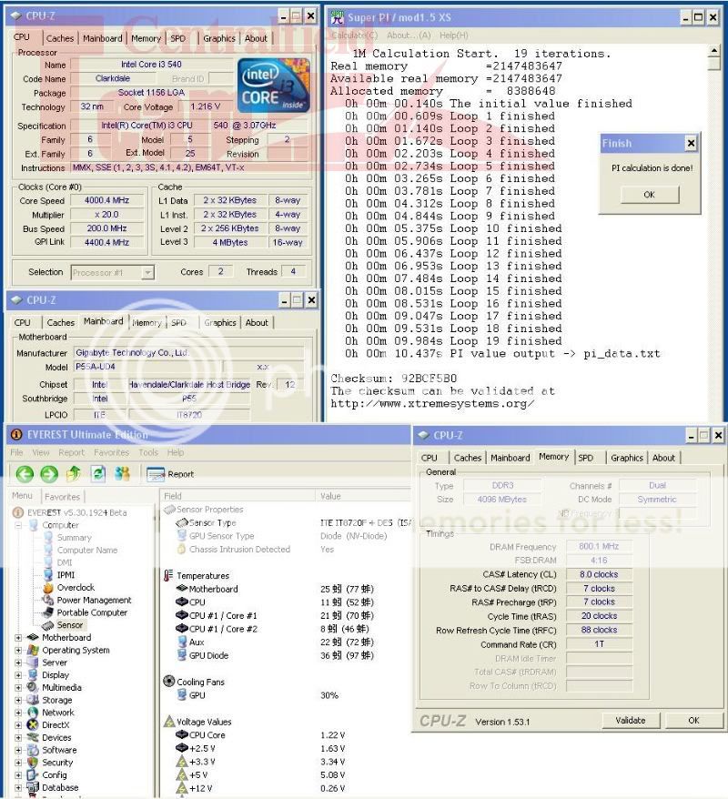Click GPU Diode temperature row
Screen dimensions: 728x799
point(275,655)
